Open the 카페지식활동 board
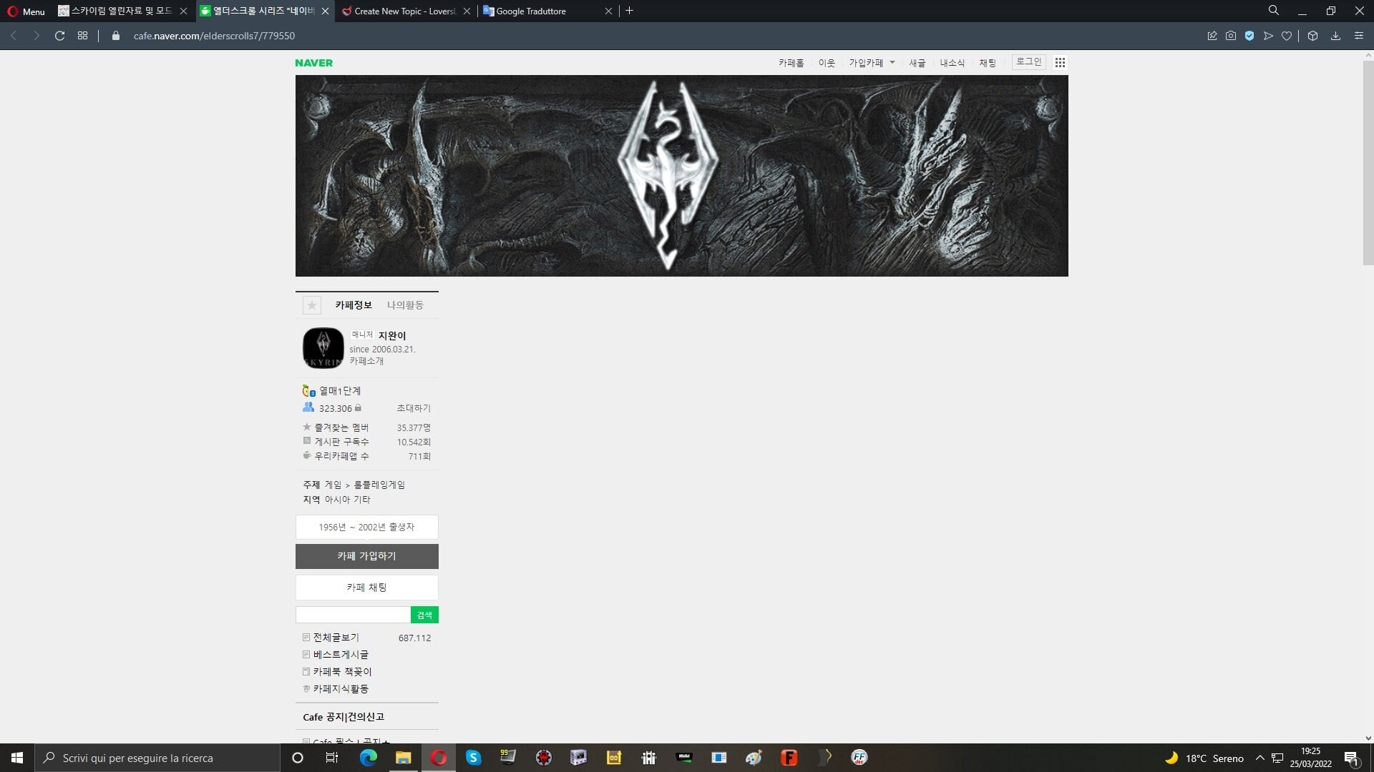 click(341, 689)
